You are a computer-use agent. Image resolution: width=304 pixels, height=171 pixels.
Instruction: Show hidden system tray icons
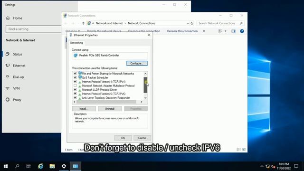click(262, 166)
